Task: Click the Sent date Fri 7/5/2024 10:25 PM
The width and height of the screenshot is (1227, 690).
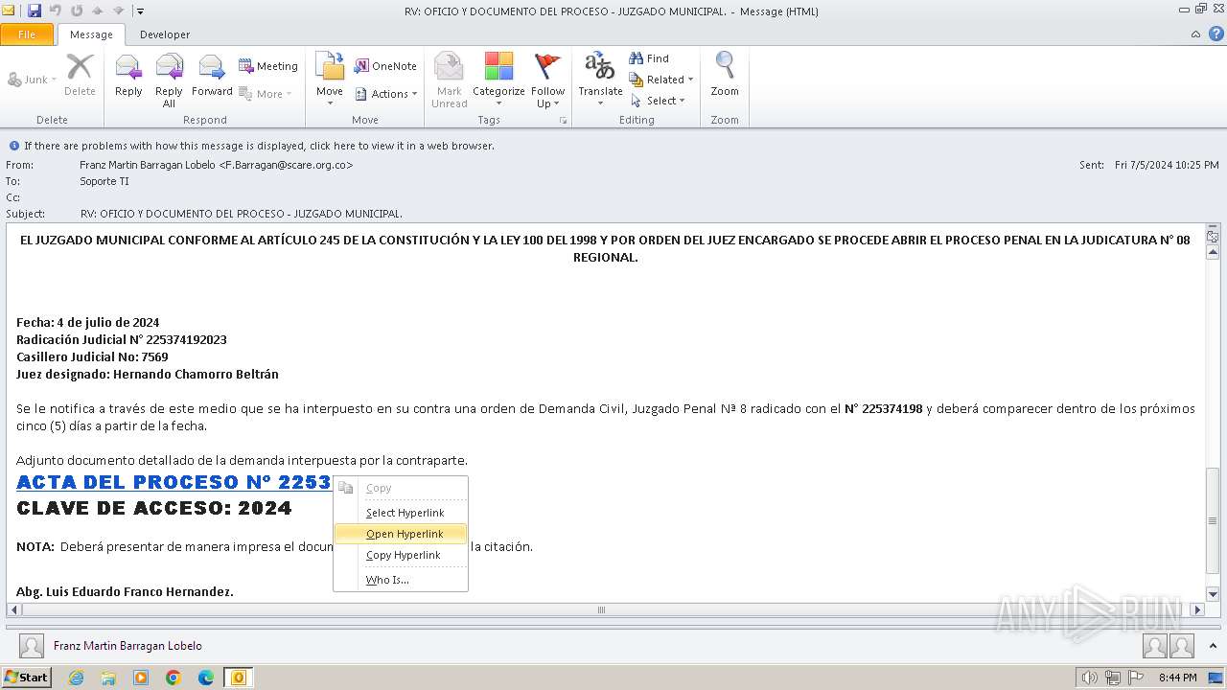Action: [x=1167, y=165]
